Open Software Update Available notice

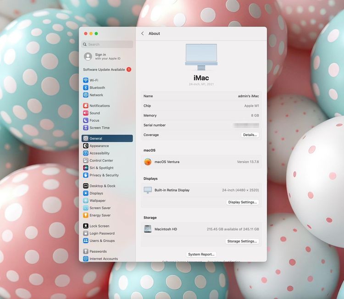coord(104,69)
